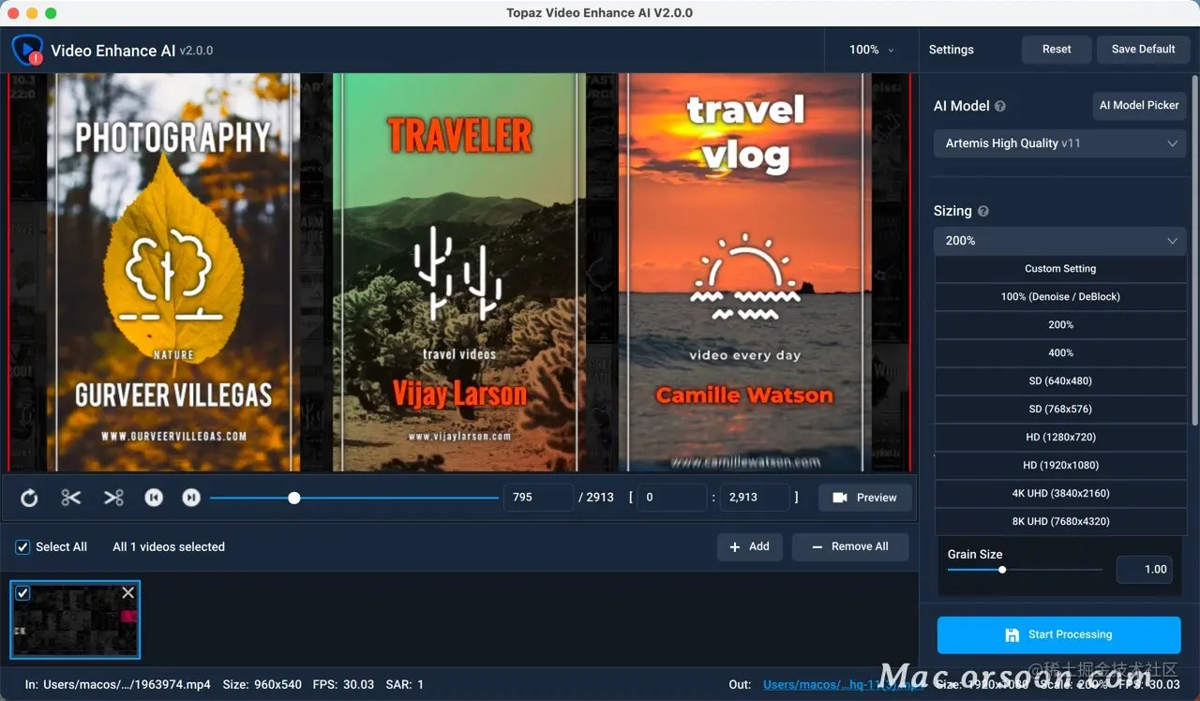1200x701 pixels.
Task: Collapse the 200% sizing dropdown
Action: pyautogui.click(x=1060, y=241)
